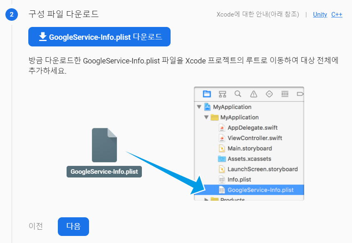Click the Info.plist file icon

pos(222,180)
